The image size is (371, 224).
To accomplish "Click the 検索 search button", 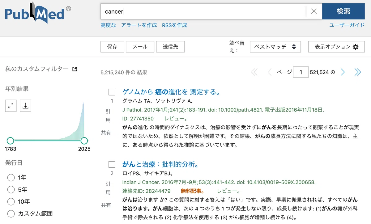I will click(343, 11).
